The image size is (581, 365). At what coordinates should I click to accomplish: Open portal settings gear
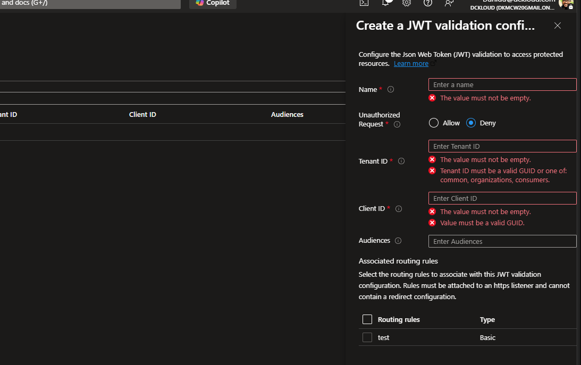[x=407, y=3]
